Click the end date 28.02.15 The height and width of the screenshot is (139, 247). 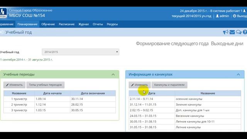(x=77, y=105)
